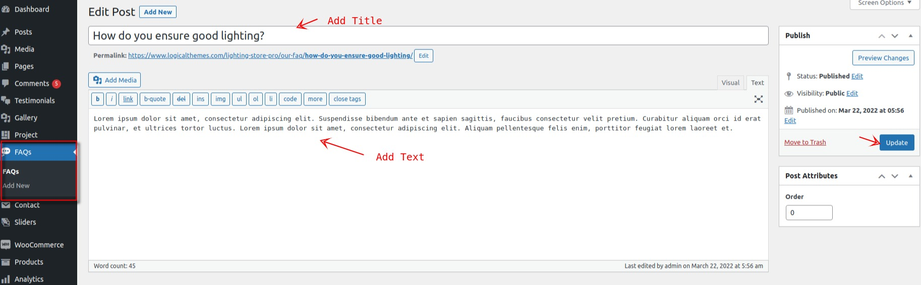Click the Order number input field
This screenshot has width=921, height=285.
tap(809, 213)
